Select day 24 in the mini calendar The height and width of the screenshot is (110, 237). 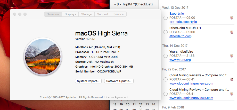tap(153, 104)
